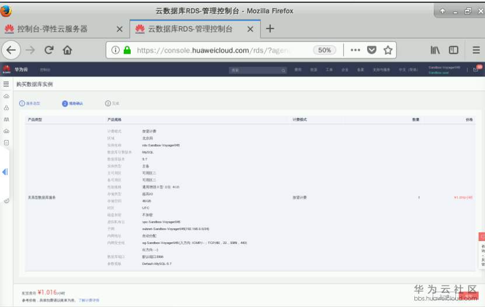Expand the left sidebar hamburger menu
Image resolution: width=485 pixels, height=307 pixels.
point(6,84)
